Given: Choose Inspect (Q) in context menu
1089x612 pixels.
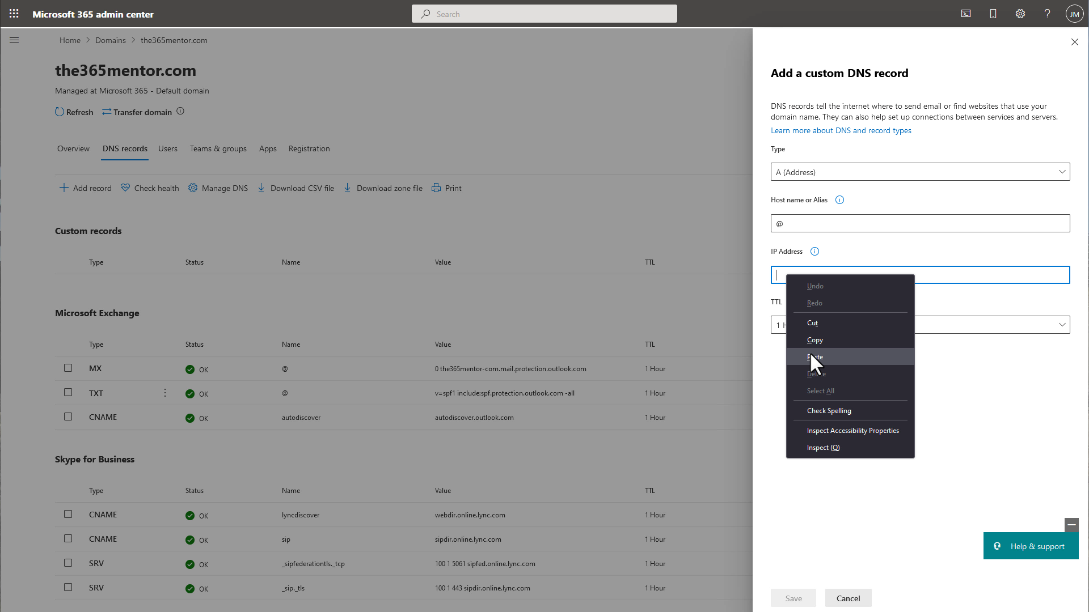Looking at the screenshot, I should [850, 447].
